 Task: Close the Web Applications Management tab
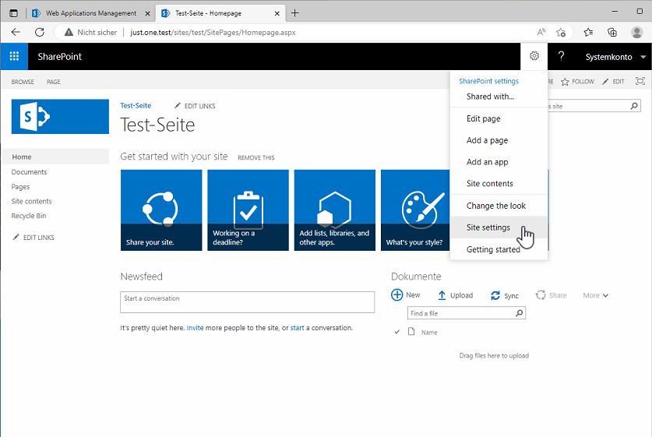click(147, 13)
